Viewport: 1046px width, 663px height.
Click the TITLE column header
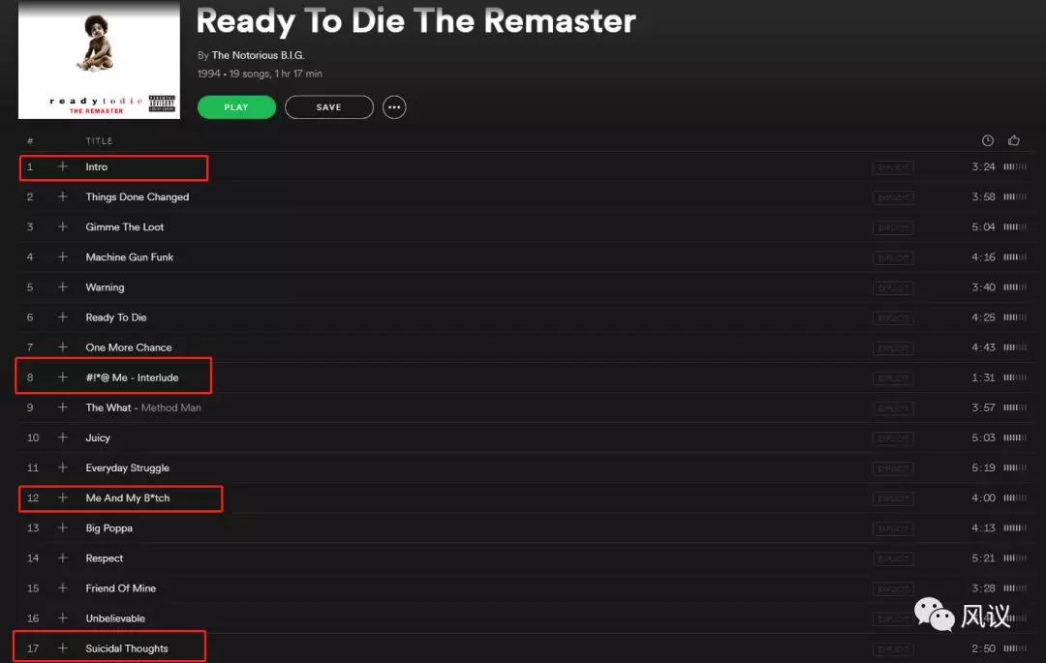100,140
